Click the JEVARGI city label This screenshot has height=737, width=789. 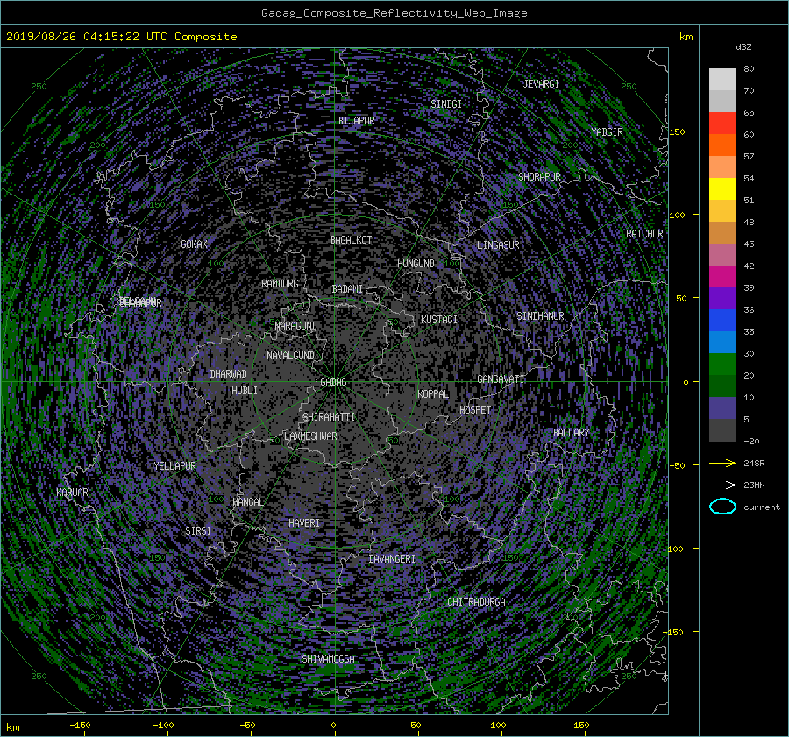542,84
